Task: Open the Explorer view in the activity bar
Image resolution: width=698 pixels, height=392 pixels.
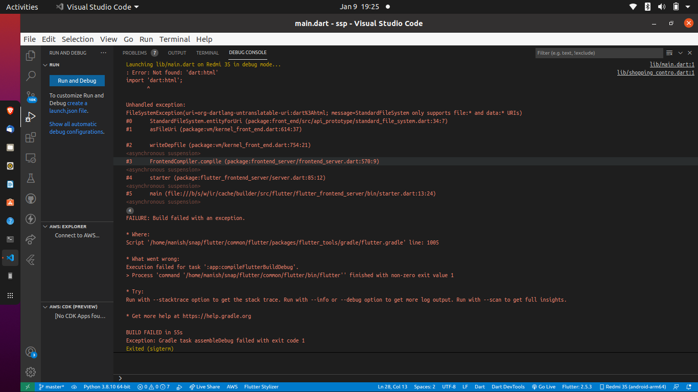Action: 31,55
